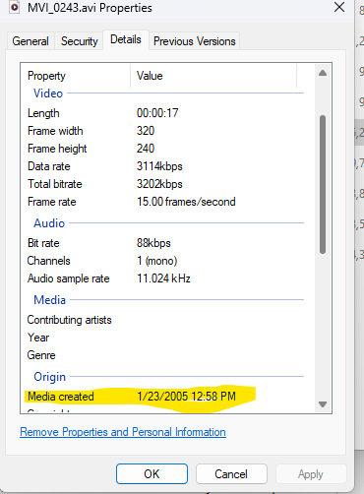The height and width of the screenshot is (494, 364).
Task: Click the 88kbps bit rate value
Action: (x=153, y=243)
